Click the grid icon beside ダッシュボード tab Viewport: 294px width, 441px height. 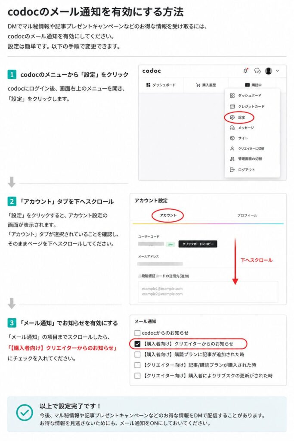(x=149, y=85)
